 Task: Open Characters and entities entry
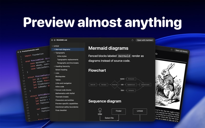coord(65,100)
